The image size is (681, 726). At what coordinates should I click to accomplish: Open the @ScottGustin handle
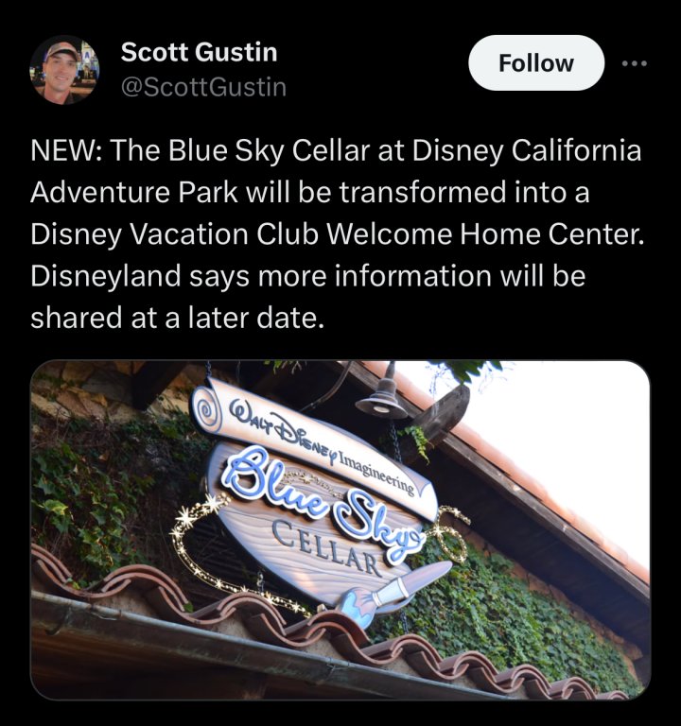204,87
